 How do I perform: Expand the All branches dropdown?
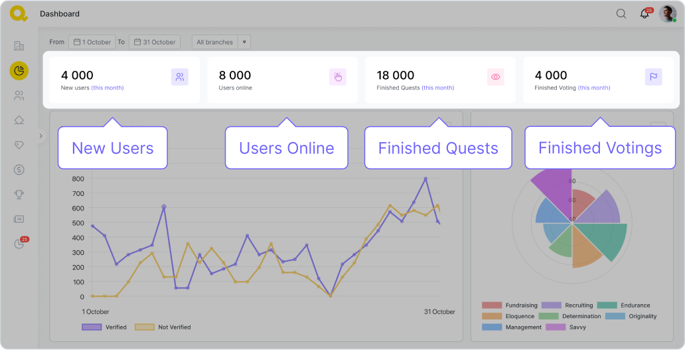tap(221, 42)
